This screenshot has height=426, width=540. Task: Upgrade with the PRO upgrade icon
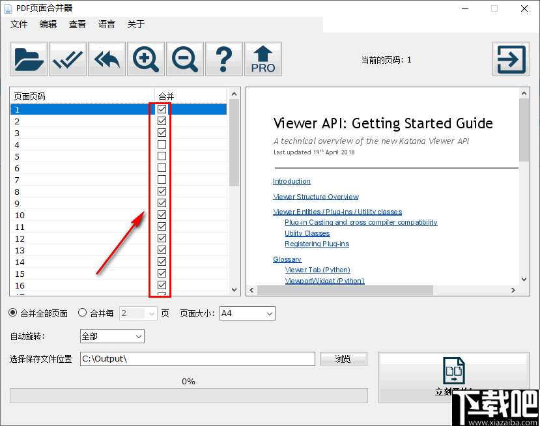[263, 59]
